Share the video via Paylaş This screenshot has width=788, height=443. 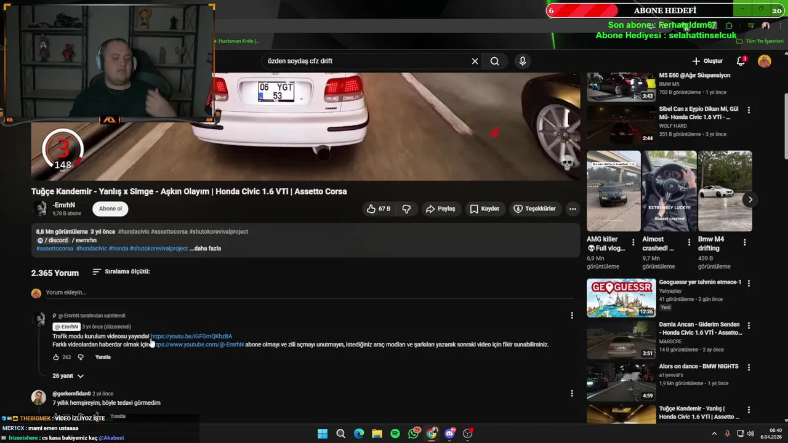pyautogui.click(x=440, y=209)
